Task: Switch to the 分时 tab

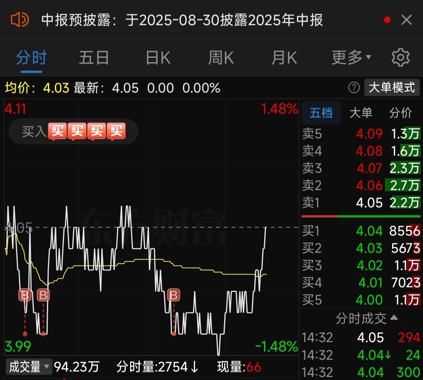Action: click(31, 58)
